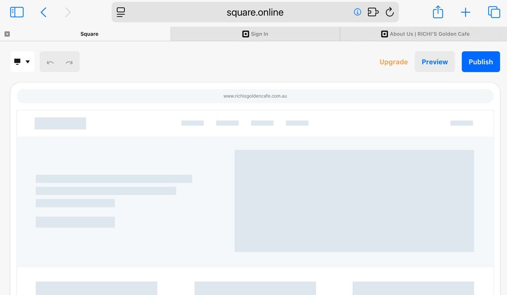The height and width of the screenshot is (295, 507).
Task: Open the page menu icon in address bar
Action: pos(121,12)
